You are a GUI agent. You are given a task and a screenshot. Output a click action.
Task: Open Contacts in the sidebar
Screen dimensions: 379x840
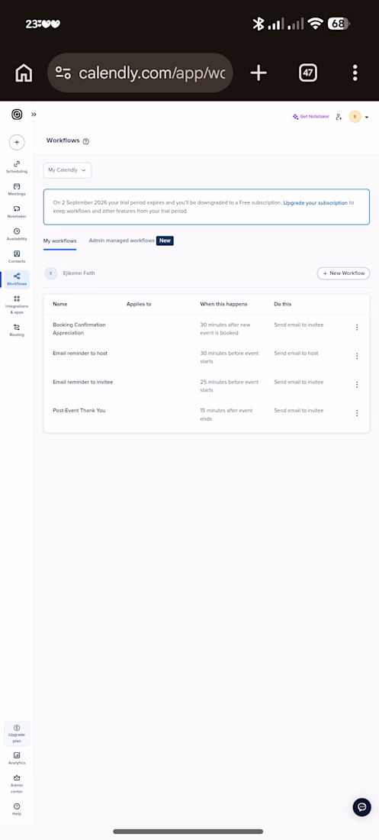tap(17, 257)
